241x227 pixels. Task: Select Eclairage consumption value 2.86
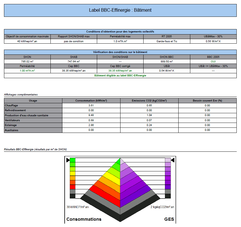[91, 125]
